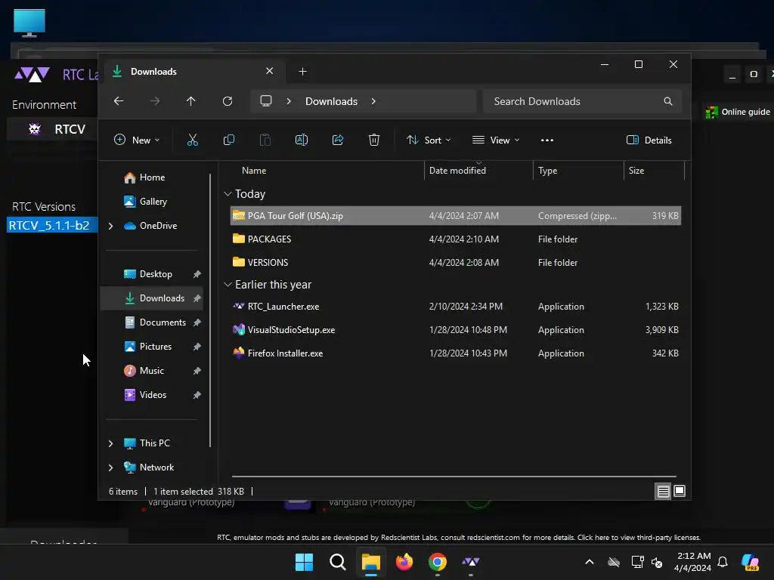Select the PACKAGES folder
Image resolution: width=774 pixels, height=580 pixels.
coord(456,239)
